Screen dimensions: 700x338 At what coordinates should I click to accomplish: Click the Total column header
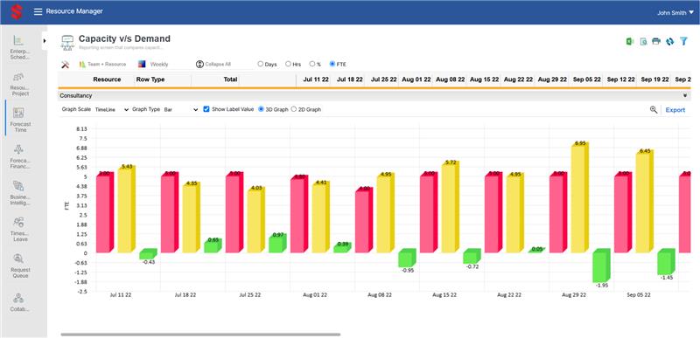pos(230,79)
